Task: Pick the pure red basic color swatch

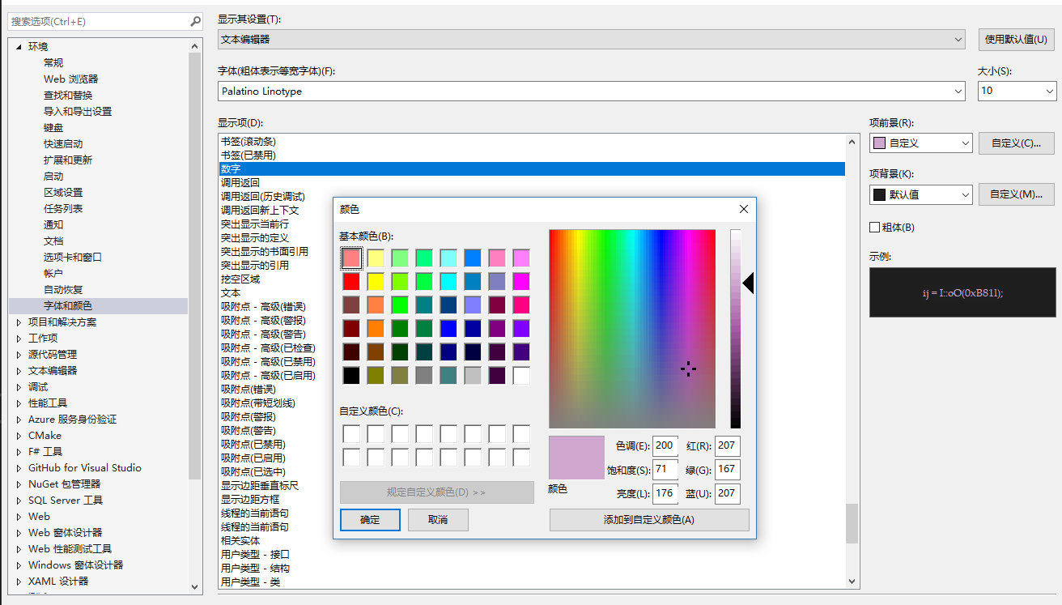Action: [351, 281]
